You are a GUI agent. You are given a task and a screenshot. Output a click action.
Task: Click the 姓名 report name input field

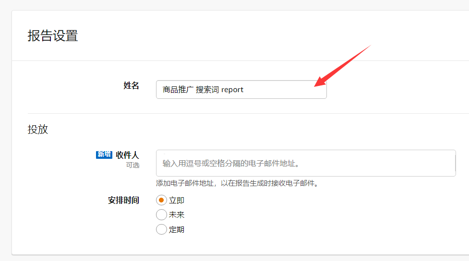[x=241, y=89]
